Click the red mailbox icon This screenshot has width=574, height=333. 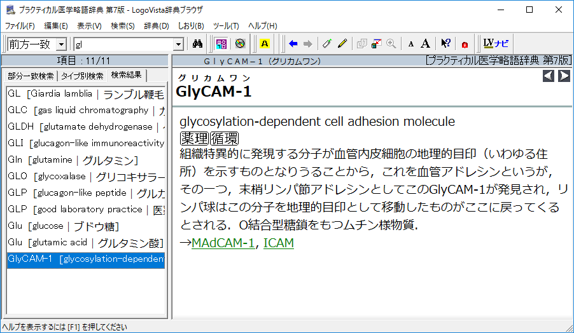465,44
